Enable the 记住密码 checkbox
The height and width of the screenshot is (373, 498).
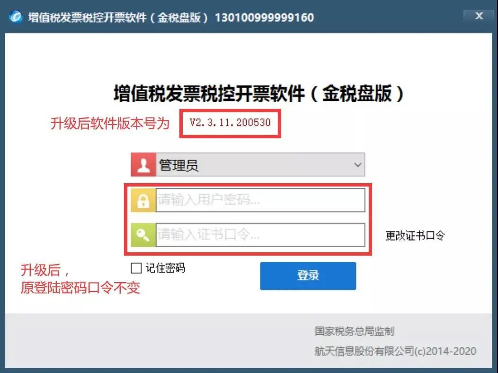[x=136, y=268]
